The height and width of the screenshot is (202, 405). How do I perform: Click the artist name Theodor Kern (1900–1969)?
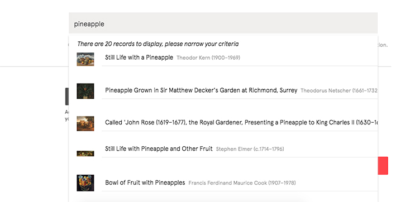click(x=208, y=58)
